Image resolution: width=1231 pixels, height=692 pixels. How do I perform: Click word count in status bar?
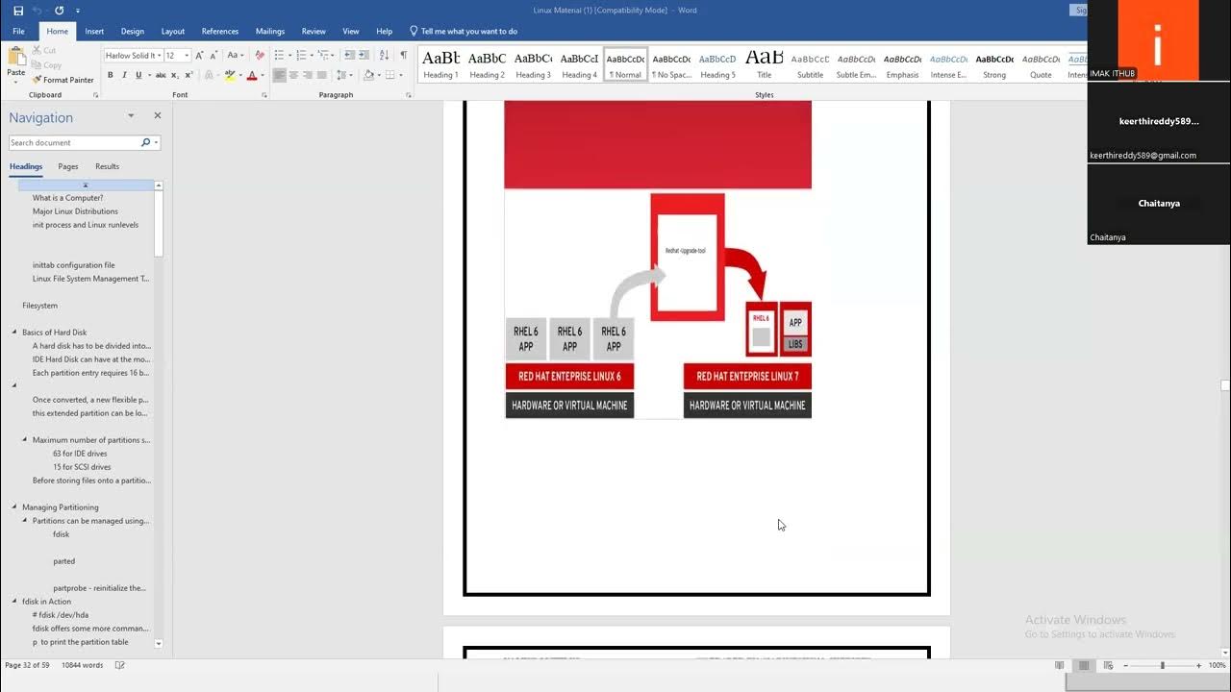tap(82, 665)
